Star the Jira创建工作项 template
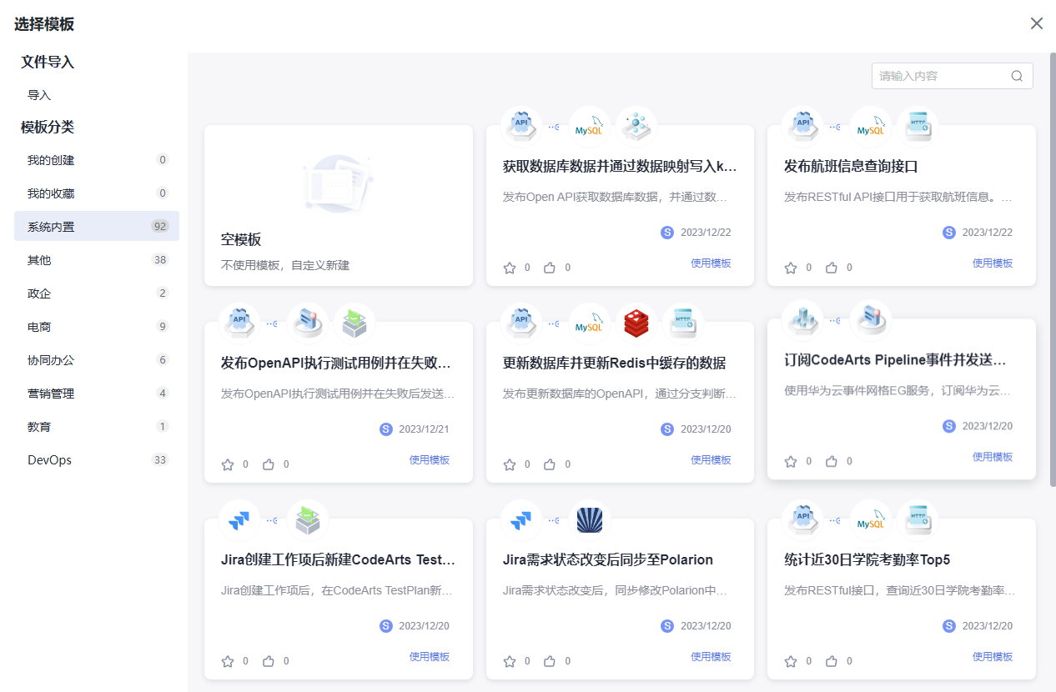Screen dimensions: 1056x692 228,661
